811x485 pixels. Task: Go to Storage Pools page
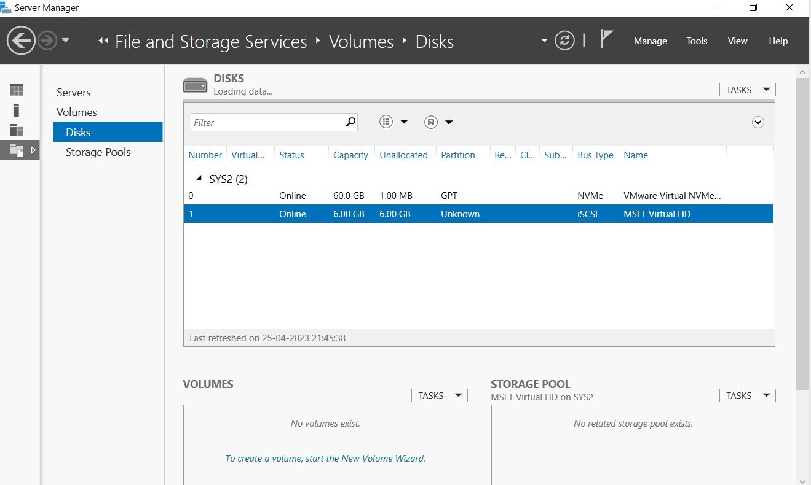(98, 152)
